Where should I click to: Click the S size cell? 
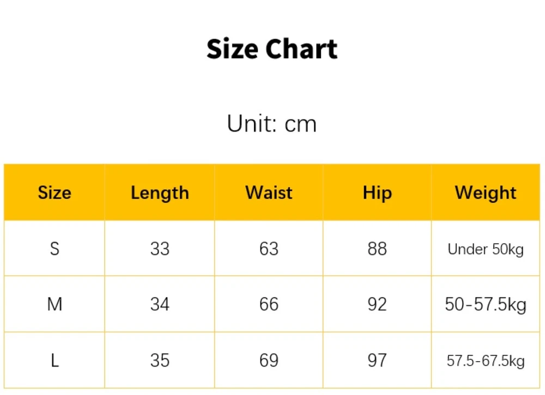tap(55, 249)
